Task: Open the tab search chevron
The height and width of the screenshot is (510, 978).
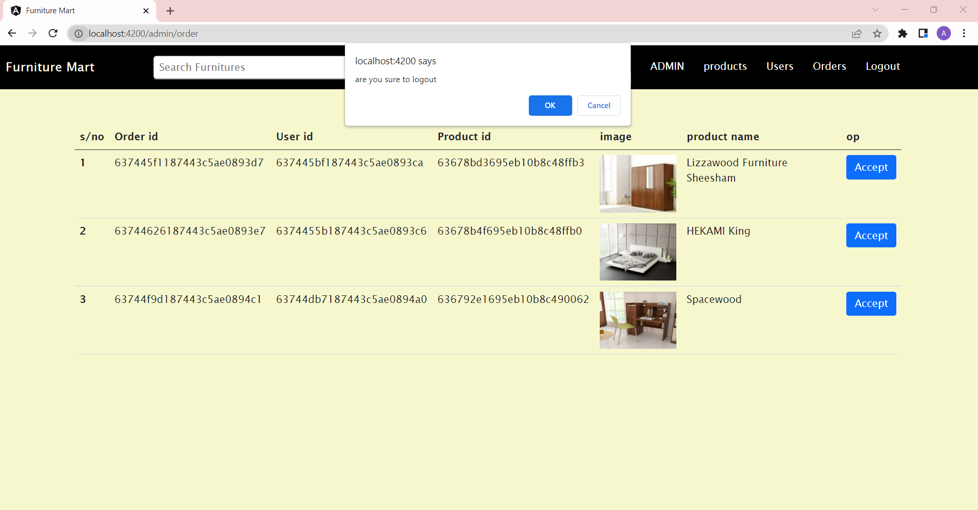Action: pyautogui.click(x=875, y=10)
